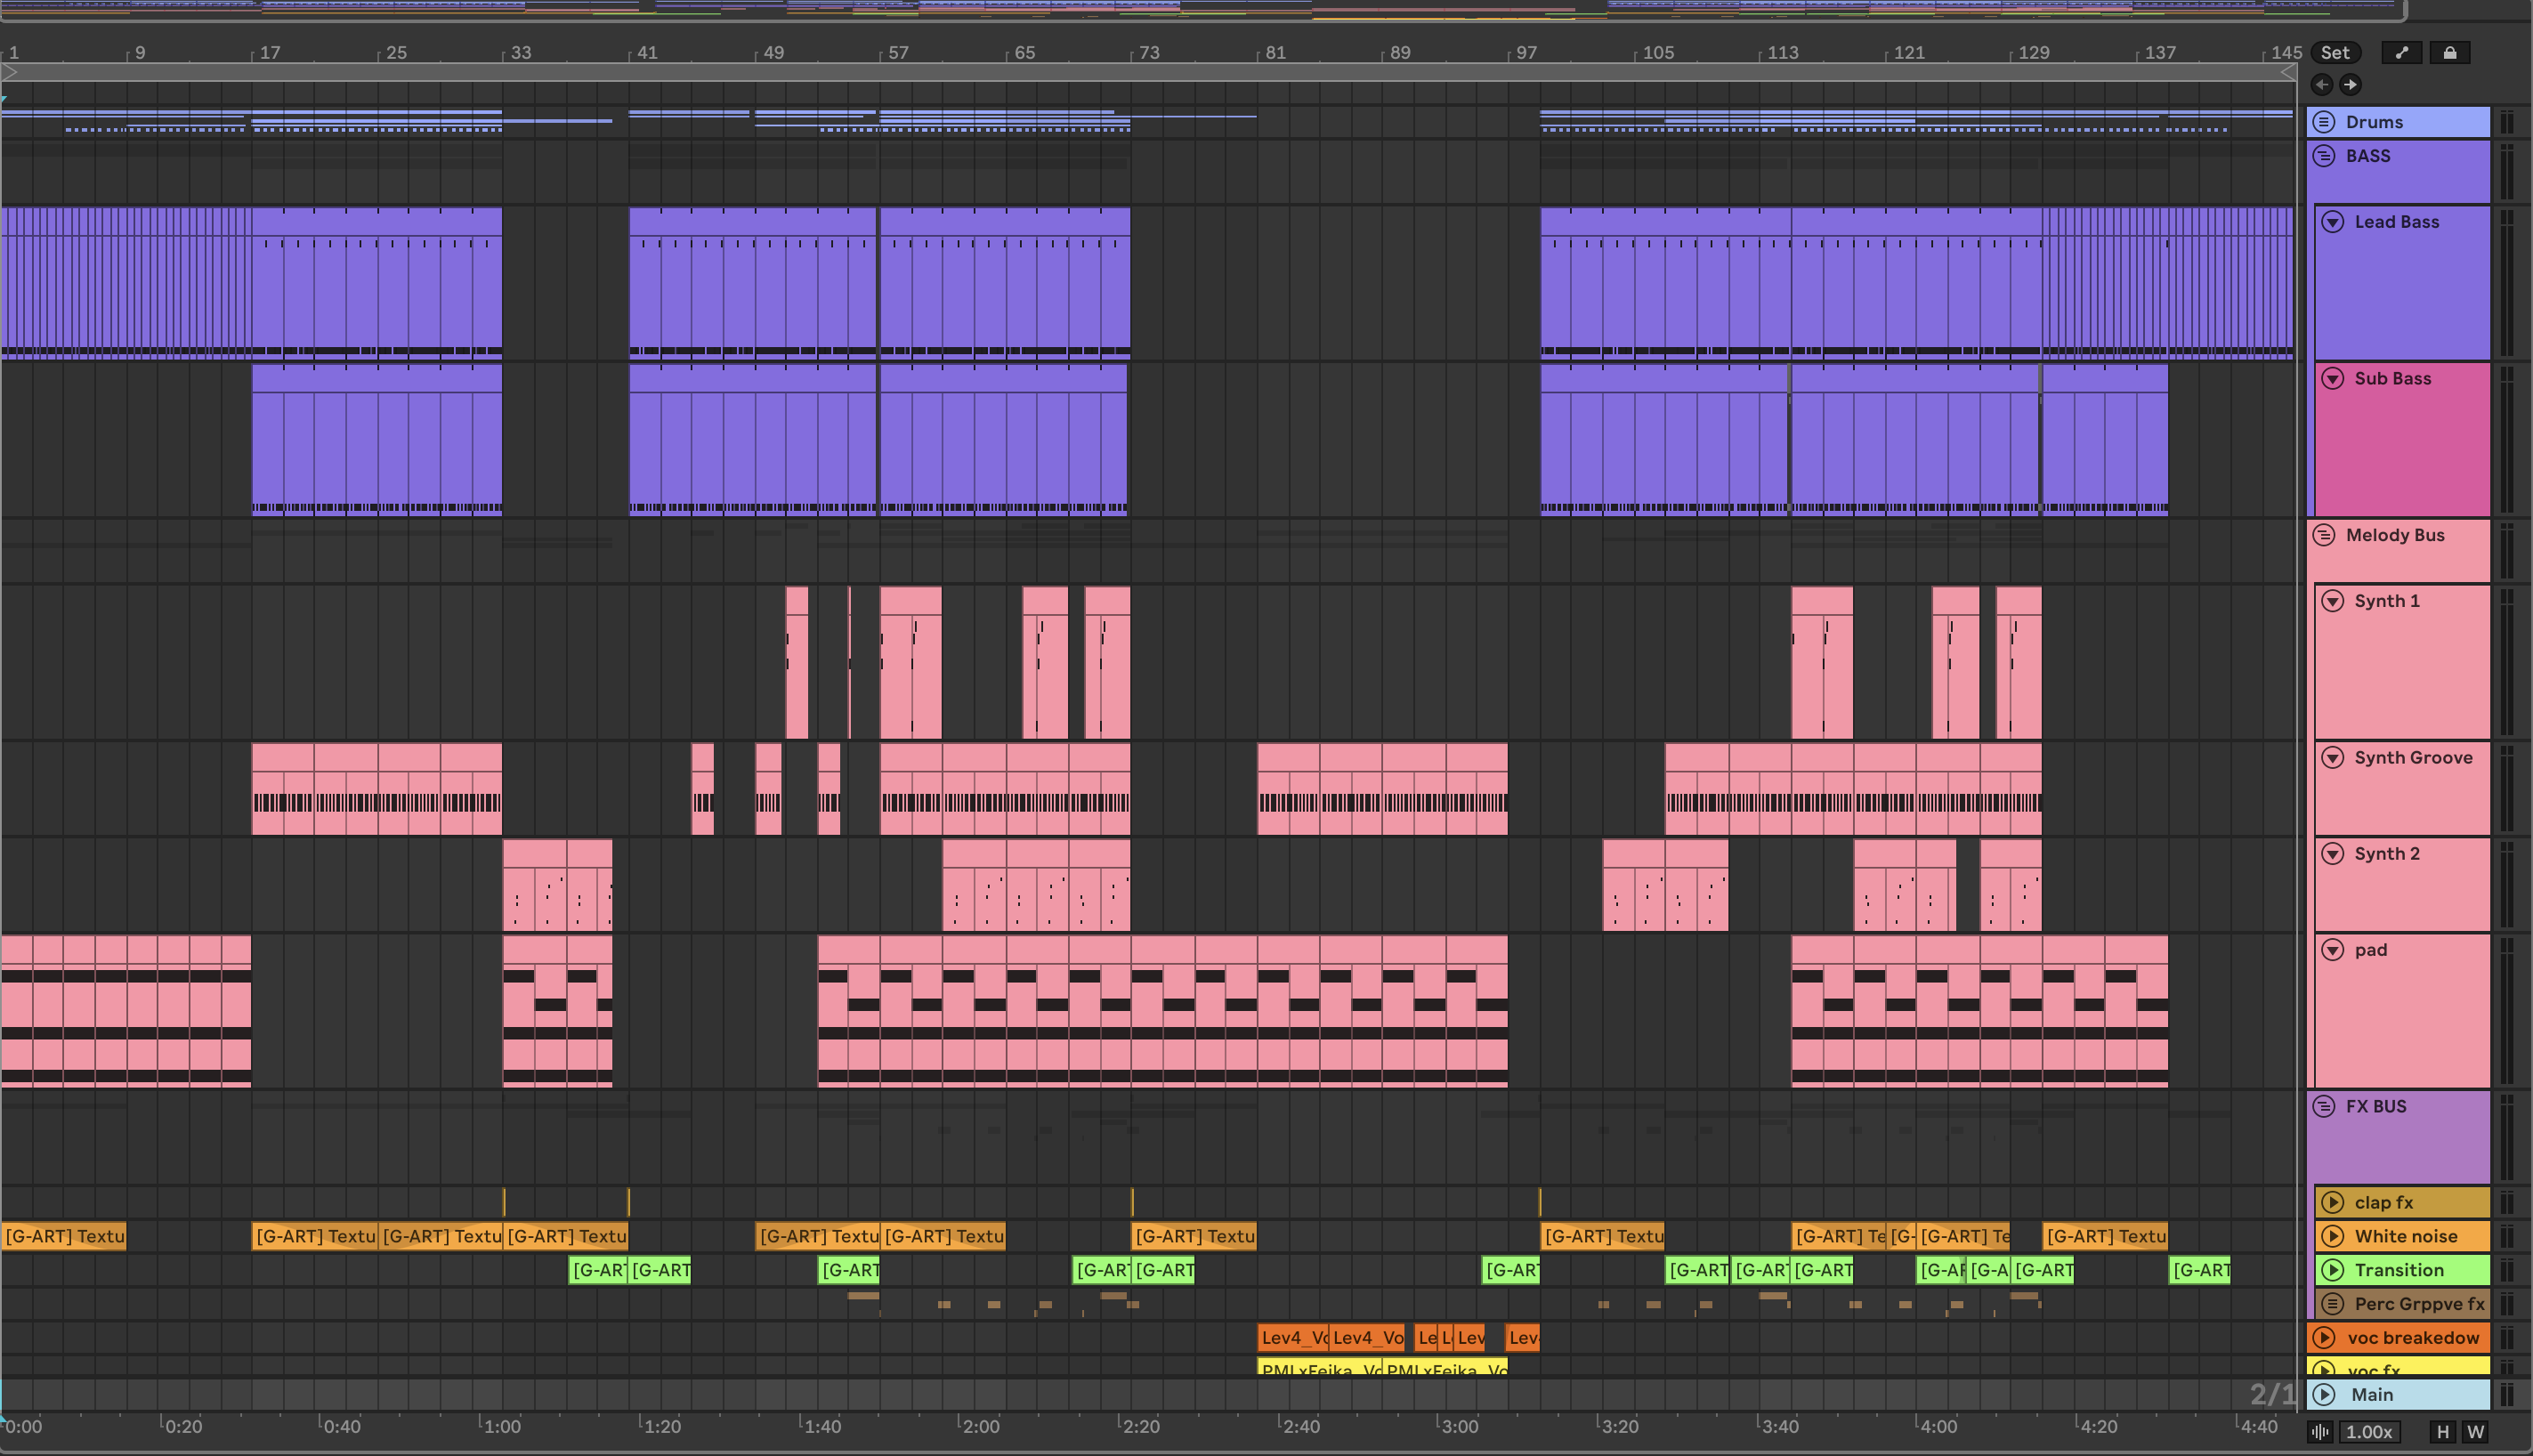
Task: Open Perc Grppve fx group icon
Action: (x=2332, y=1304)
